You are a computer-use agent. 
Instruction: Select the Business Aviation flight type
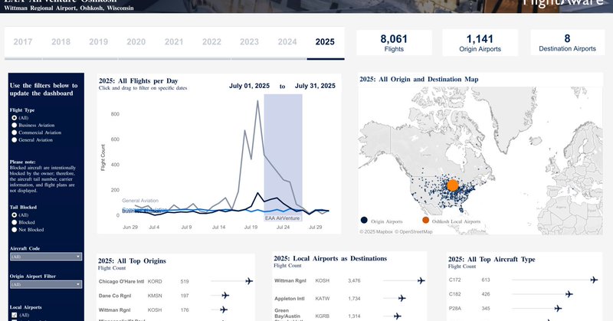pyautogui.click(x=14, y=125)
